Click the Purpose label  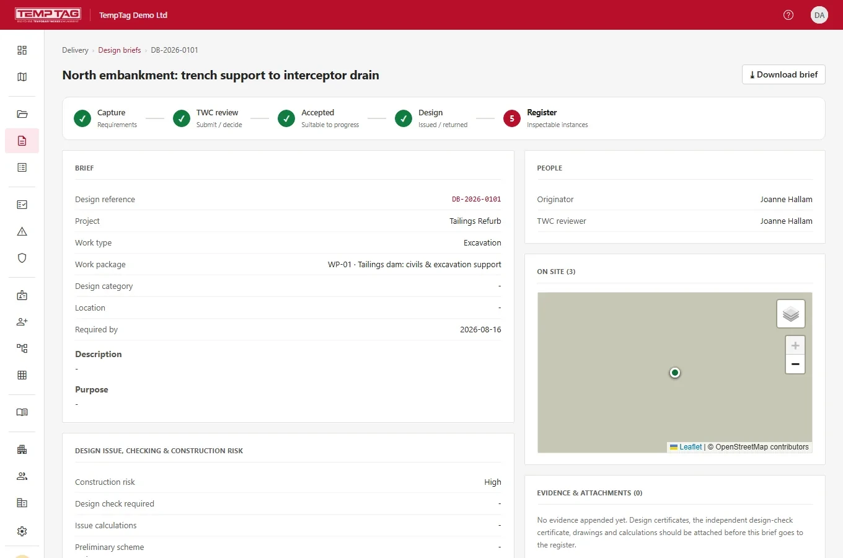click(x=92, y=390)
